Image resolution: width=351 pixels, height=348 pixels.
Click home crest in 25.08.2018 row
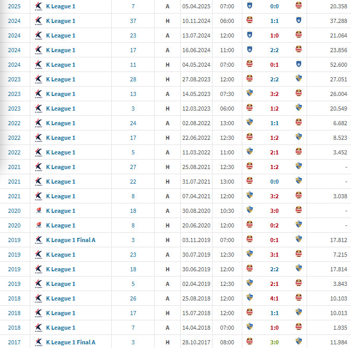click(x=250, y=297)
